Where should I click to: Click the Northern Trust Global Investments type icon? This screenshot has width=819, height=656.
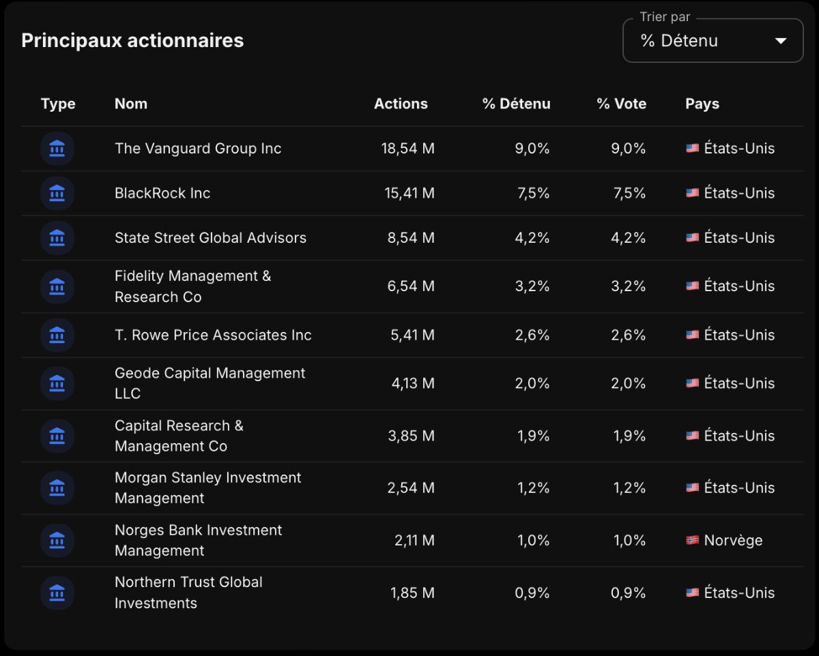point(57,593)
